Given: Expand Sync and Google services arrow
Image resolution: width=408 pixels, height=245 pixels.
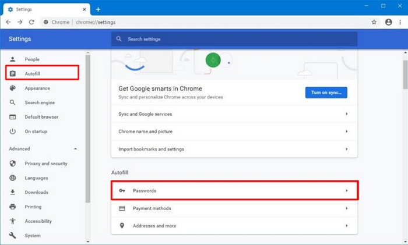Looking at the screenshot, I should pyautogui.click(x=347, y=114).
